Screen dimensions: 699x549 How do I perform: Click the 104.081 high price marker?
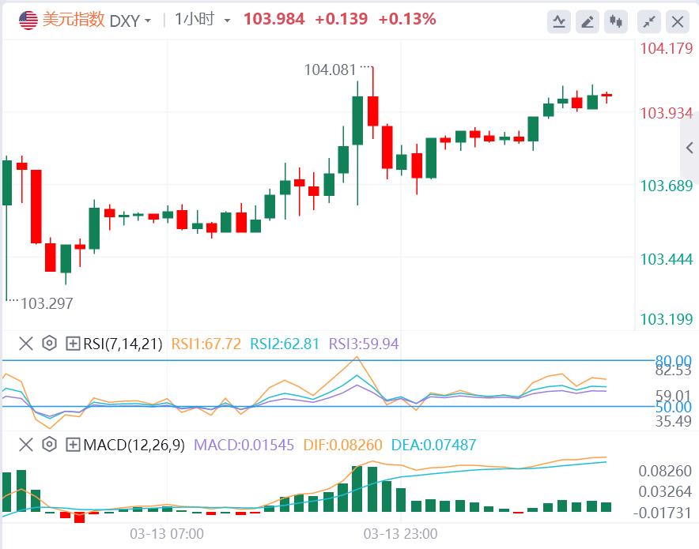[x=330, y=70]
